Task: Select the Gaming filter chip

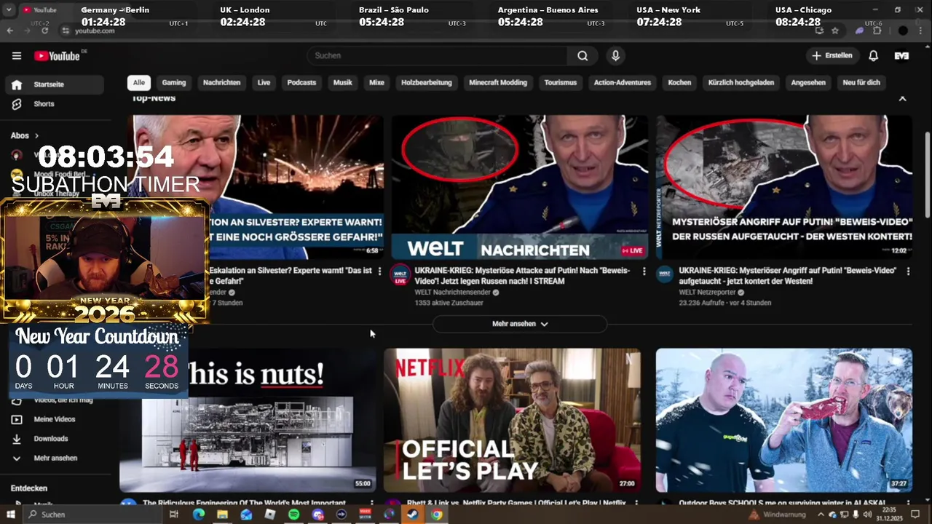Action: 174,83
